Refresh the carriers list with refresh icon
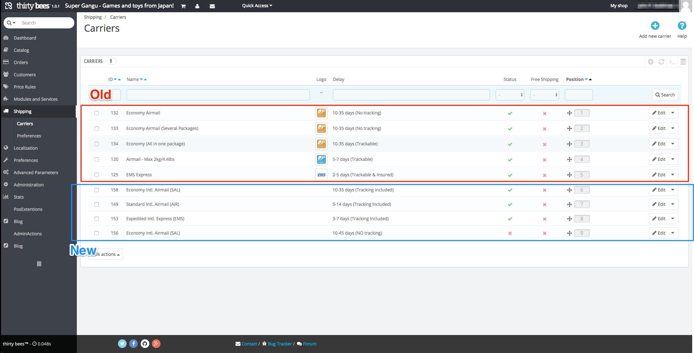Image resolution: width=694 pixels, height=353 pixels. (x=661, y=62)
